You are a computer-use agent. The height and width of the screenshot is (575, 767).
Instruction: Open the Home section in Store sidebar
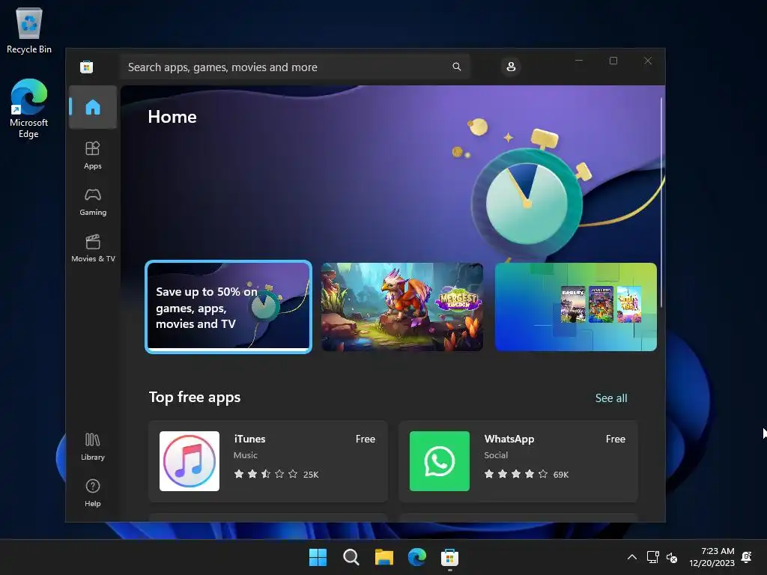pos(92,107)
